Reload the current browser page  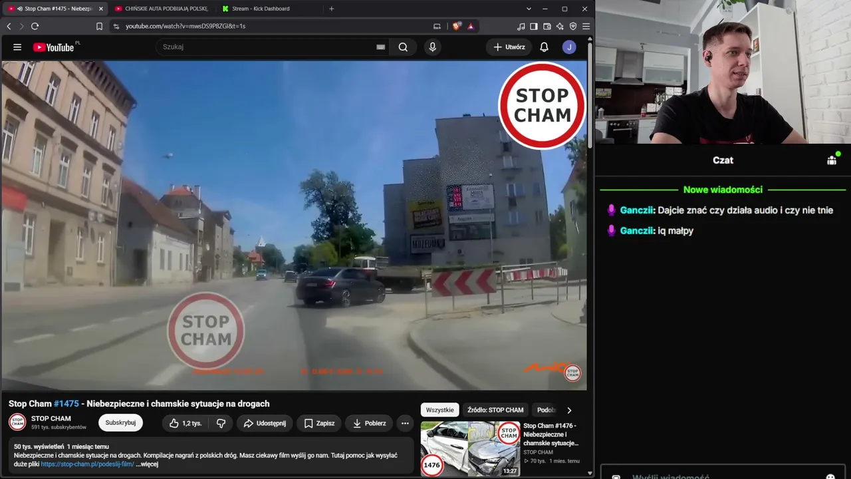(35, 26)
